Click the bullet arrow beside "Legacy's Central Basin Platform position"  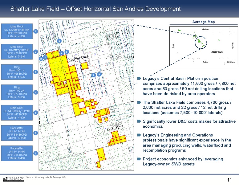pyautogui.click(x=139, y=78)
